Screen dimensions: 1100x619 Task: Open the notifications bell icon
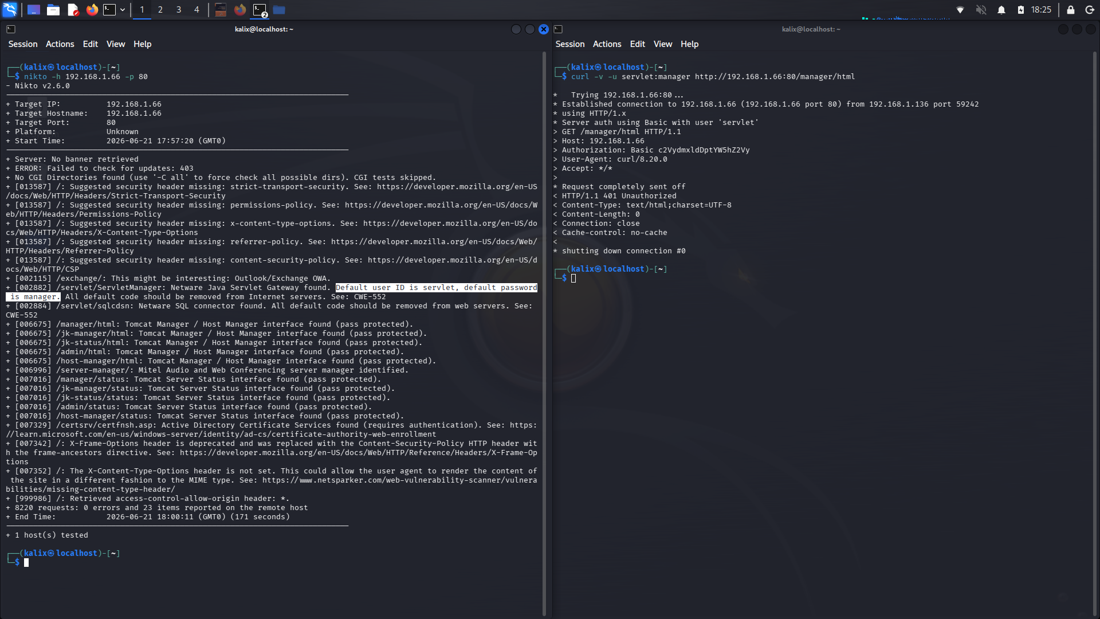coord(1001,10)
